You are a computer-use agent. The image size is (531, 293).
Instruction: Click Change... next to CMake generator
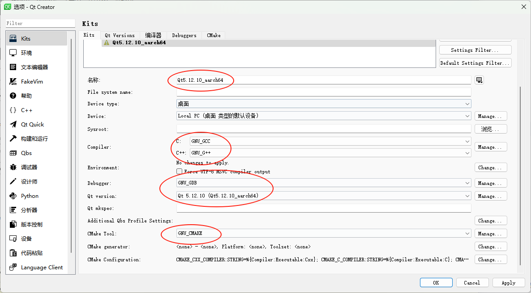coord(491,247)
